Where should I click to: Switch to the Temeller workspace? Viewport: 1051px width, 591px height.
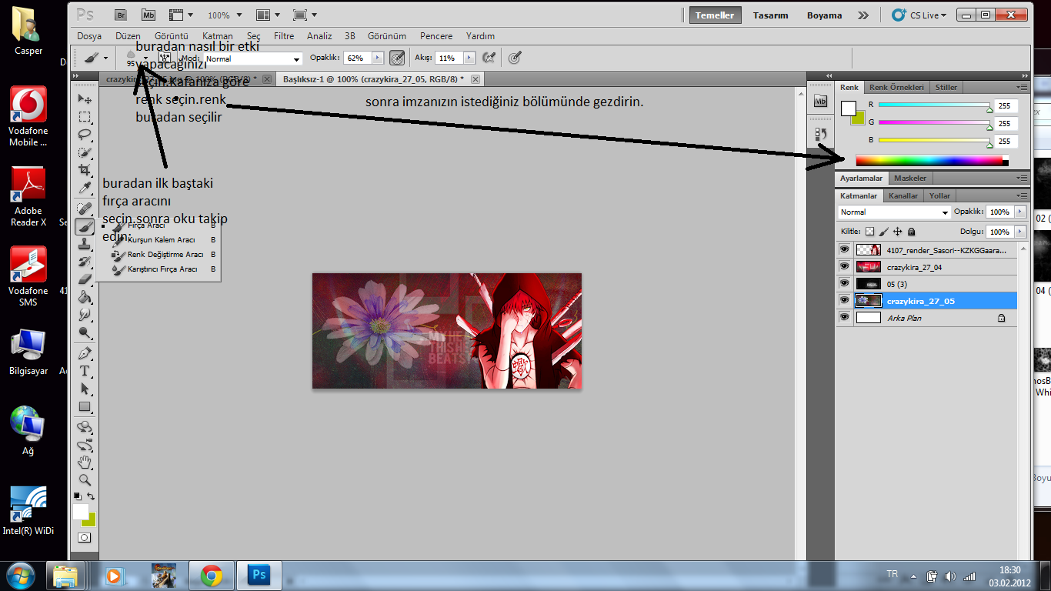tap(715, 15)
